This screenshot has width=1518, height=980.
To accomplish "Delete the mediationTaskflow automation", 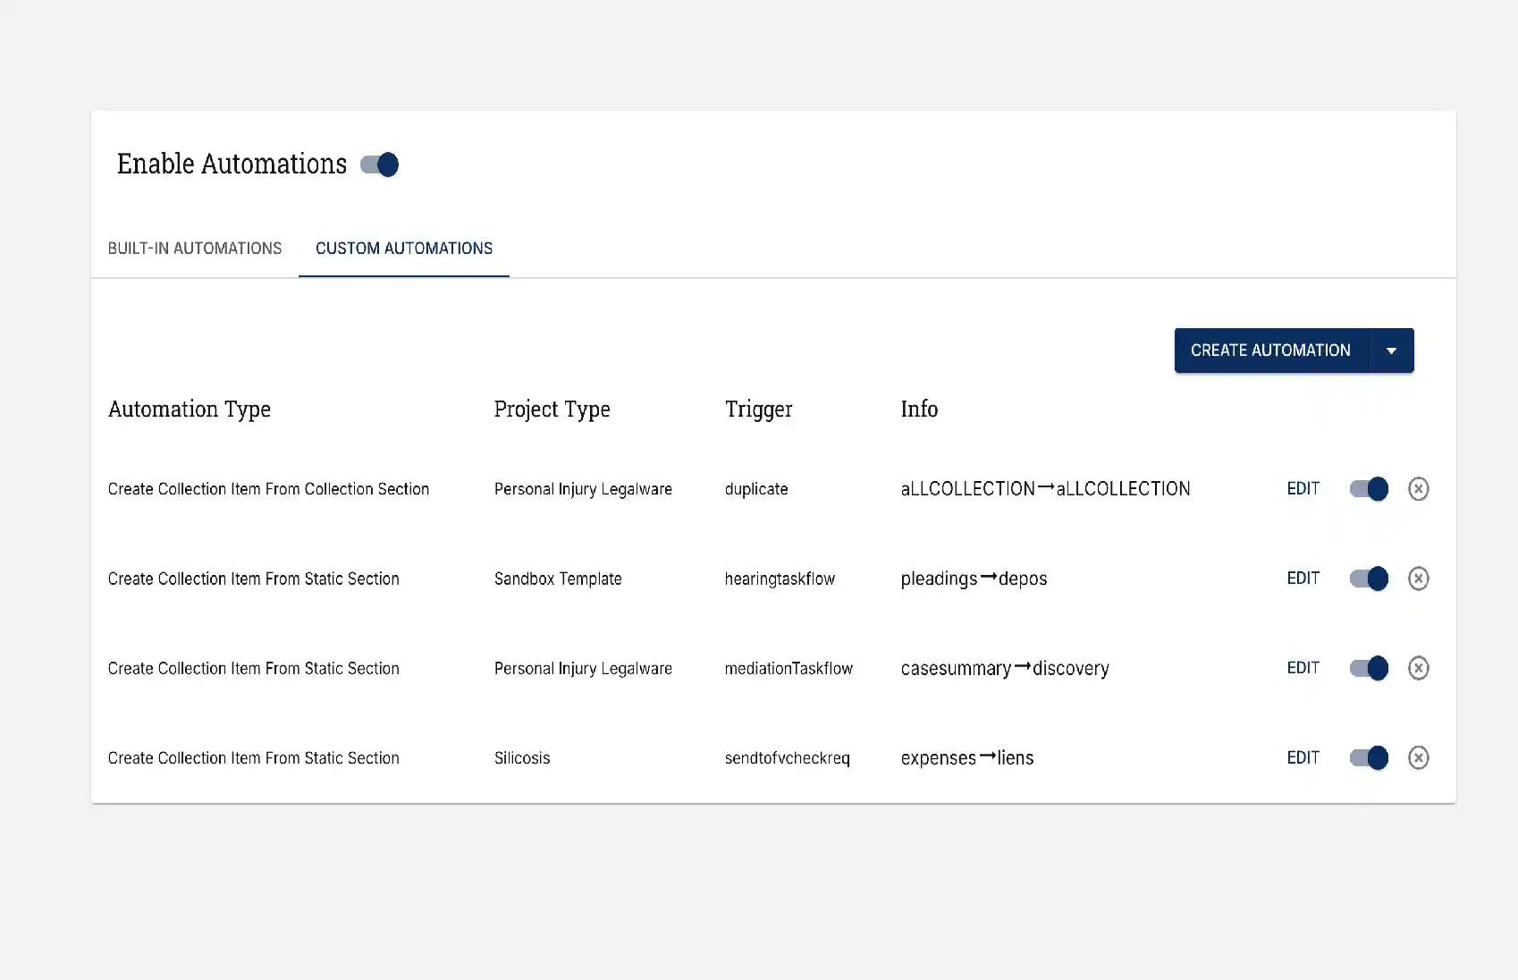I will [x=1418, y=668].
